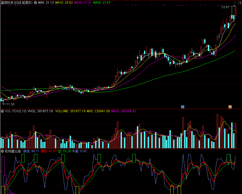Open the VOL-TDX indicator dropdown circle
Image resolution: width=242 pixels, height=194 pixels.
tap(2, 111)
